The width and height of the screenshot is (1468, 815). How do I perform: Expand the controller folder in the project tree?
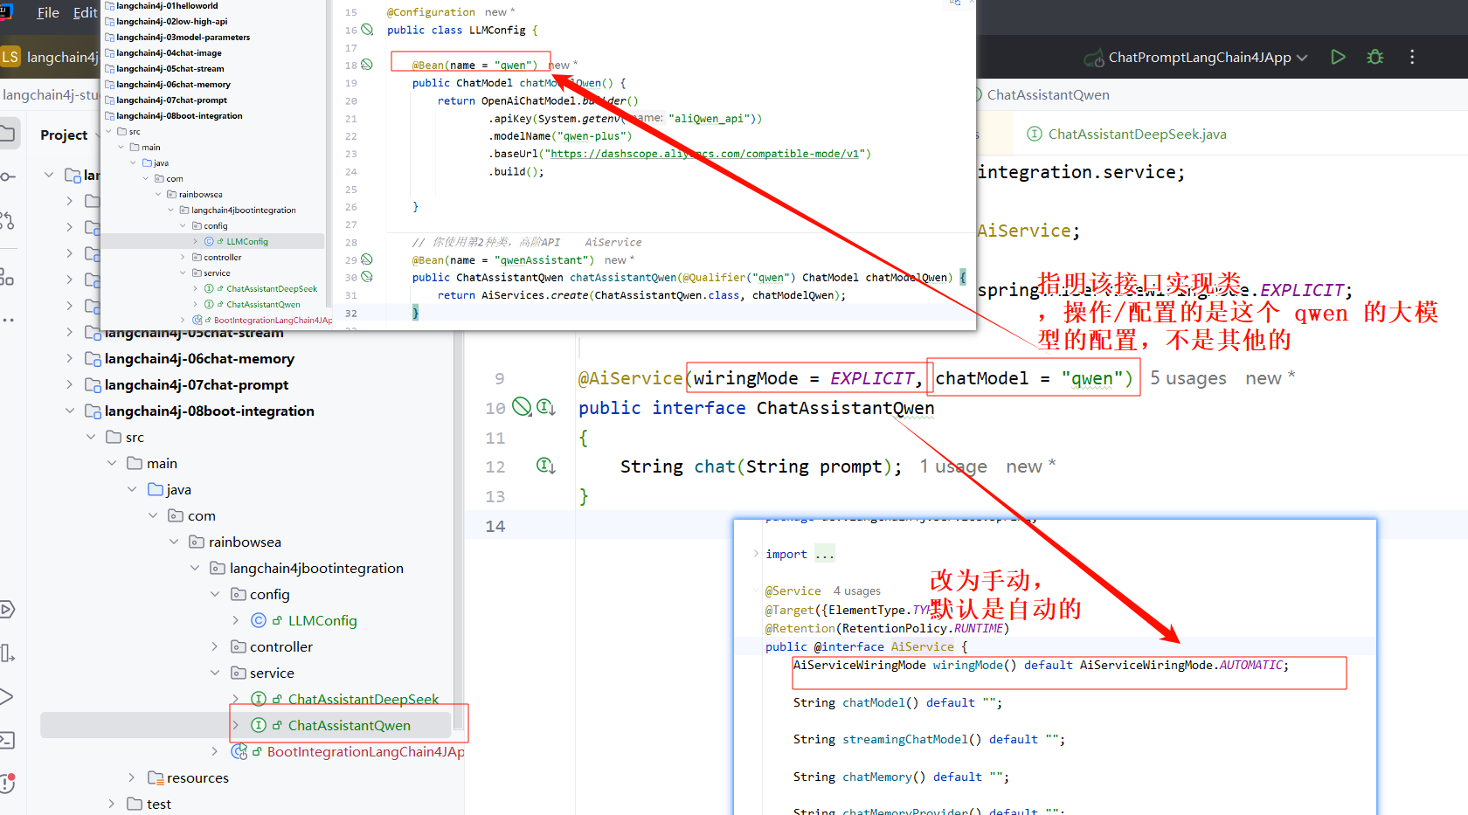tap(214, 646)
